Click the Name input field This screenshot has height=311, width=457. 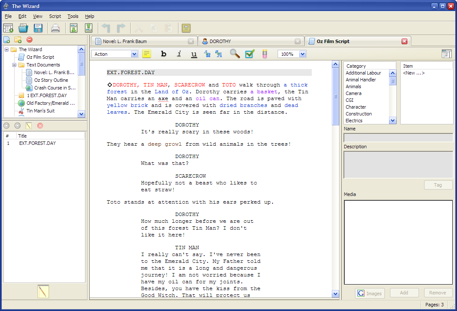(398, 138)
